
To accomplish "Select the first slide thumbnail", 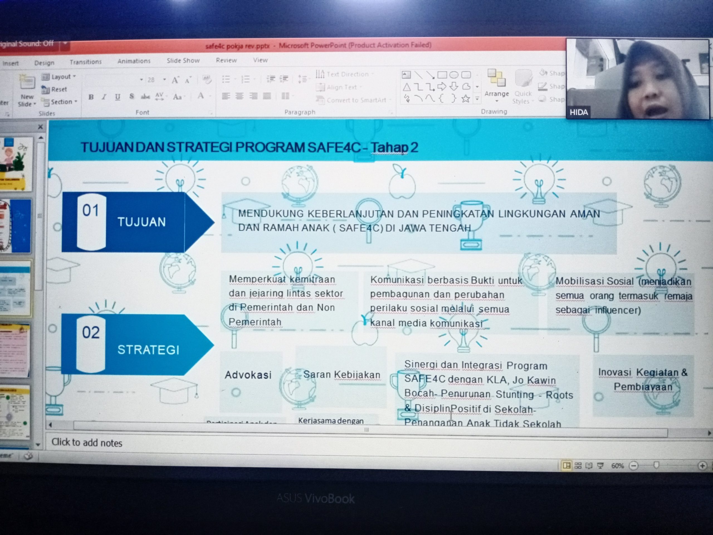I will (x=16, y=164).
